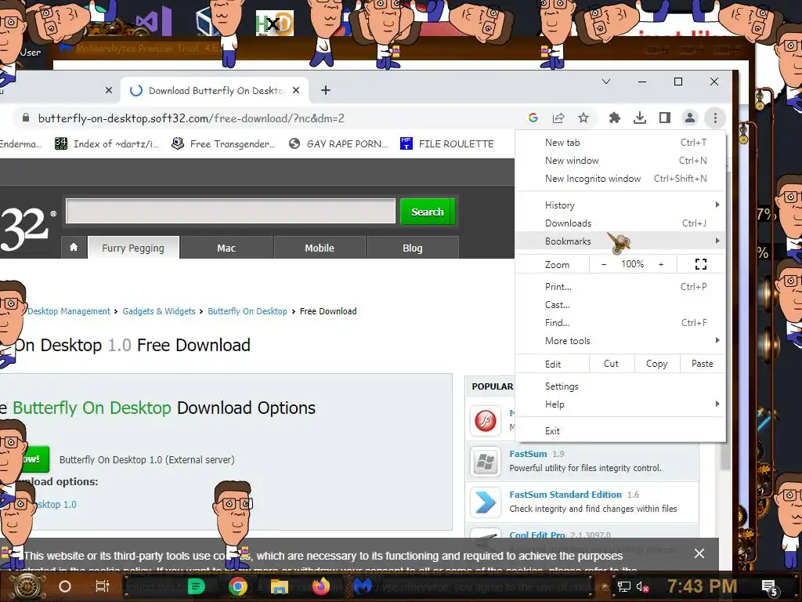The image size is (802, 602).
Task: Open Firefox from the taskbar
Action: click(x=320, y=586)
